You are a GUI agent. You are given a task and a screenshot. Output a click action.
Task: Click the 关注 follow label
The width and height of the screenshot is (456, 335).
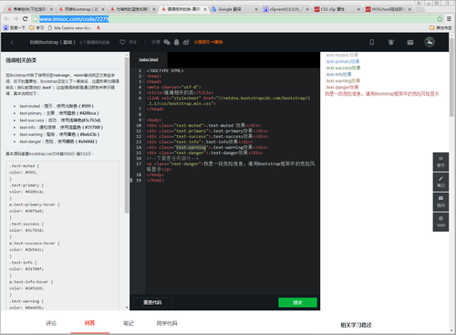coord(132,42)
